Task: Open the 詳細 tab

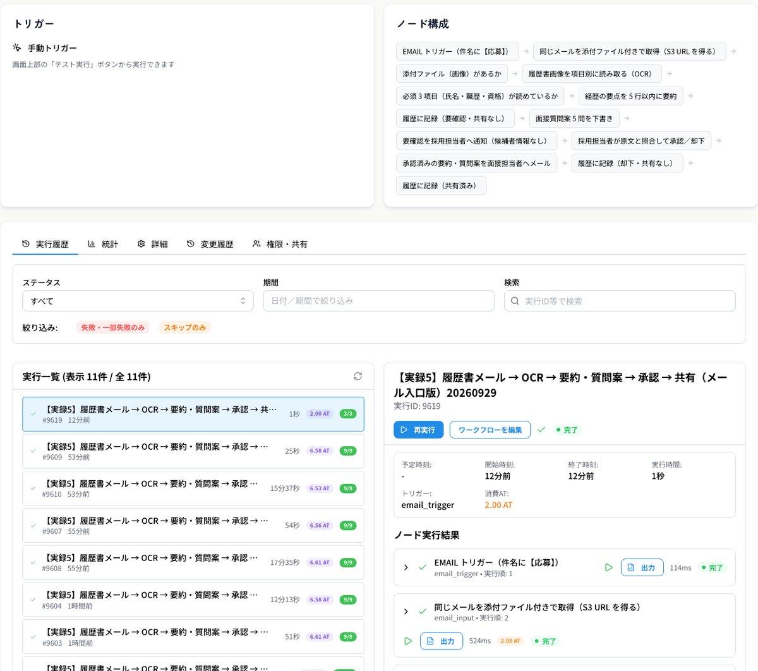Action: click(152, 244)
